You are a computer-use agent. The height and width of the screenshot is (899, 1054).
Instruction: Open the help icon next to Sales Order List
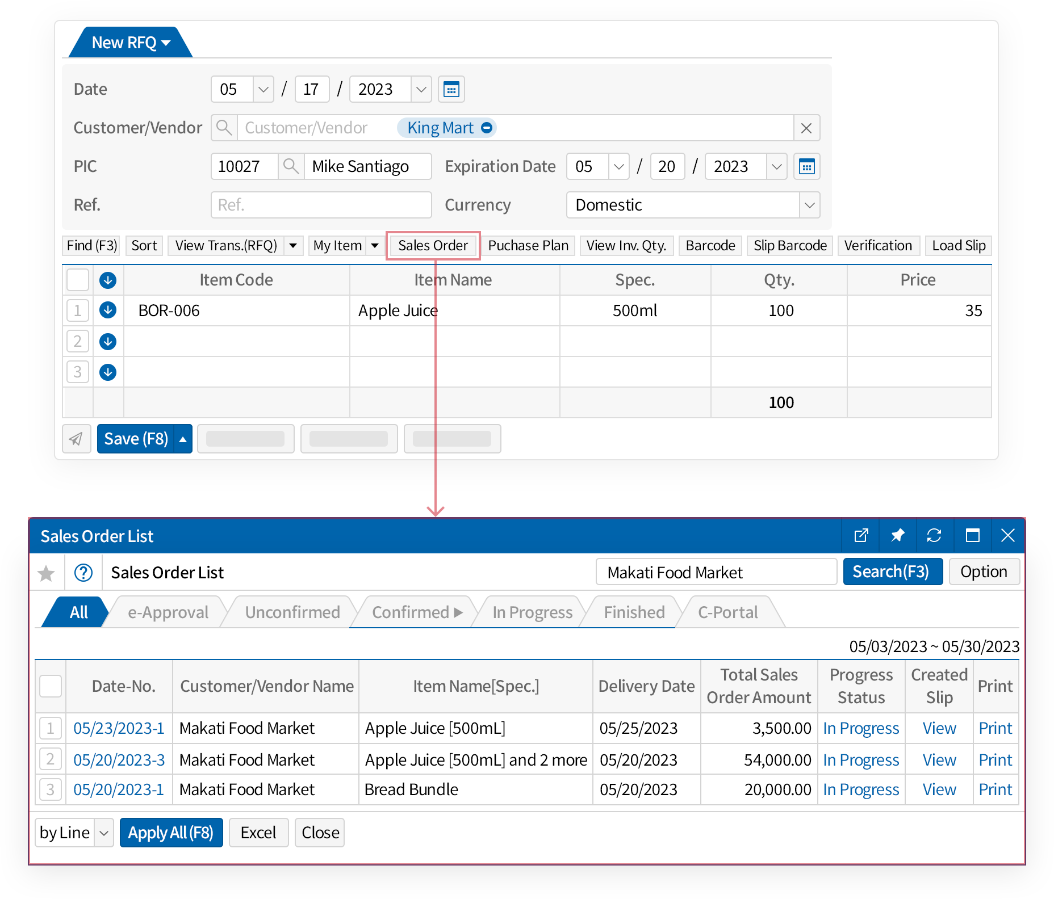(83, 572)
